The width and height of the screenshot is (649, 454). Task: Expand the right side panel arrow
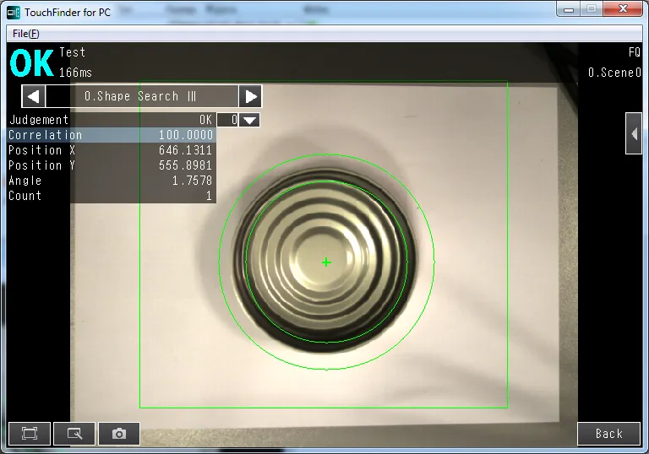633,133
